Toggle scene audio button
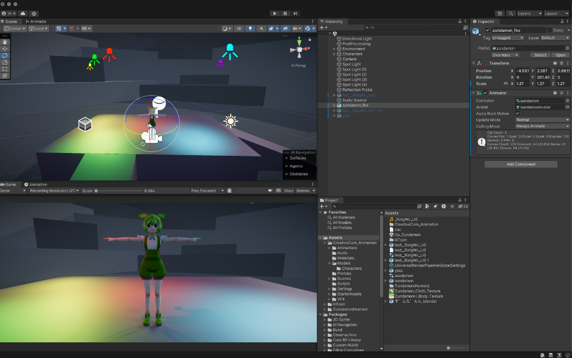 click(261, 28)
